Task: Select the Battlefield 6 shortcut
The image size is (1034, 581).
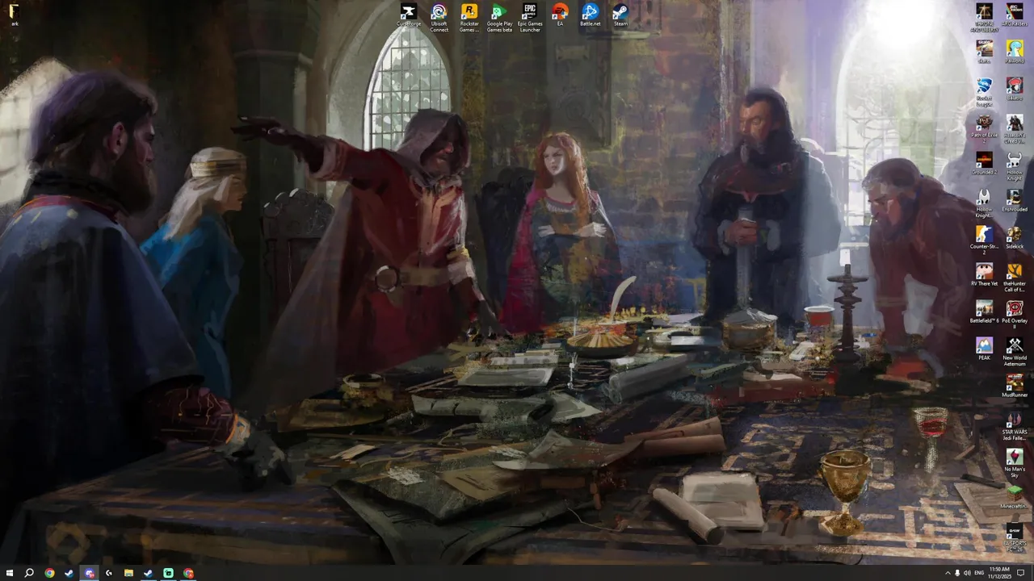Action: tap(984, 312)
